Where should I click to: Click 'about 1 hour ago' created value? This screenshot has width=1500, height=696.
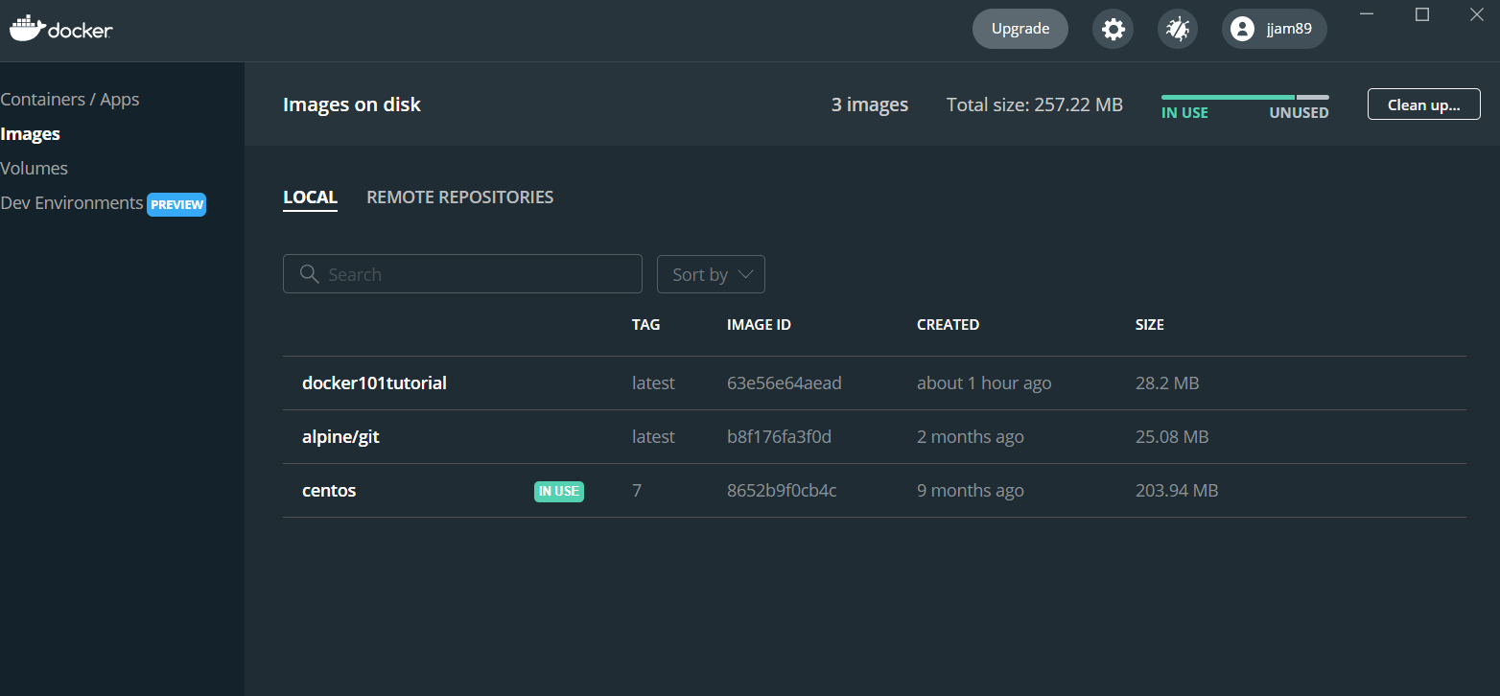(x=984, y=383)
